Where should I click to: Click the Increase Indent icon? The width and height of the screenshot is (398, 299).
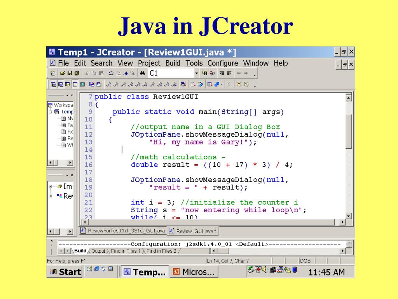click(x=222, y=73)
